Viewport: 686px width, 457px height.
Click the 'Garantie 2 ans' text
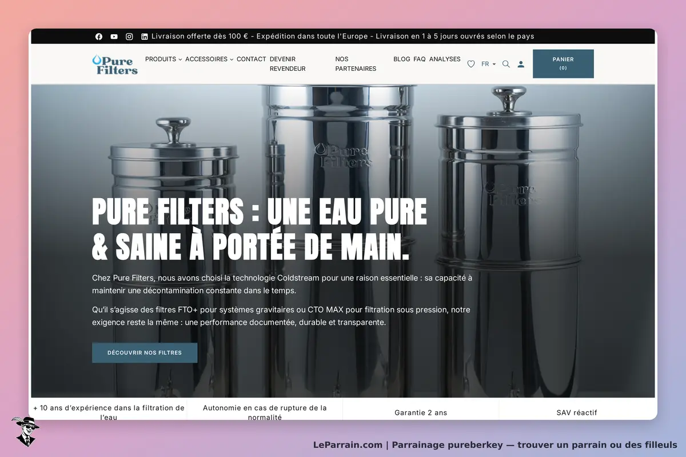pyautogui.click(x=421, y=412)
